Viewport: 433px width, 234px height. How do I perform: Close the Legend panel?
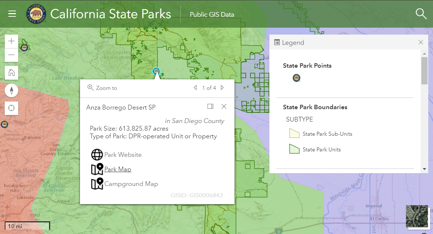coord(421,42)
